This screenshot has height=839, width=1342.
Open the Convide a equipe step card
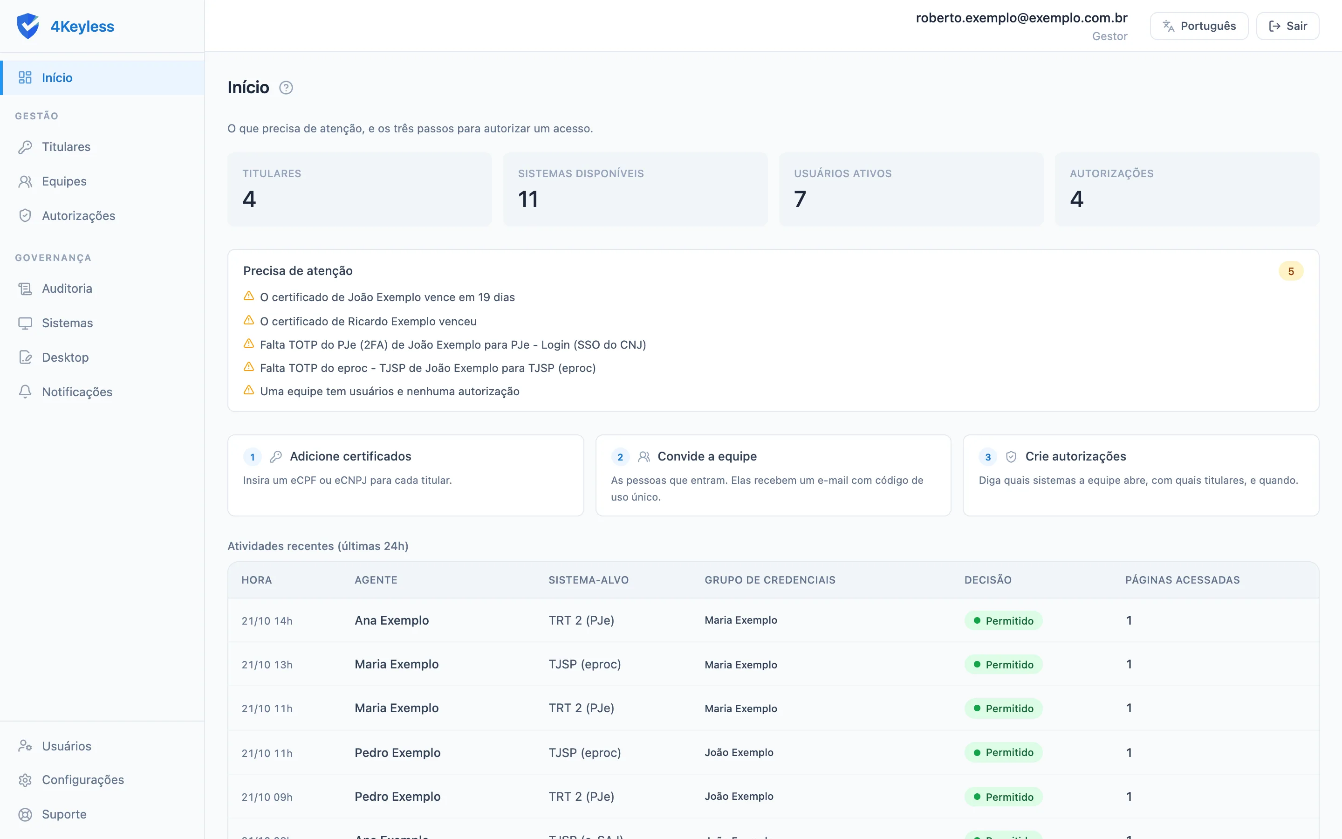tap(773, 475)
